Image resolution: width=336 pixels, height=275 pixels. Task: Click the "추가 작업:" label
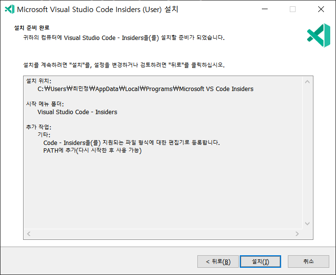coord(39,127)
